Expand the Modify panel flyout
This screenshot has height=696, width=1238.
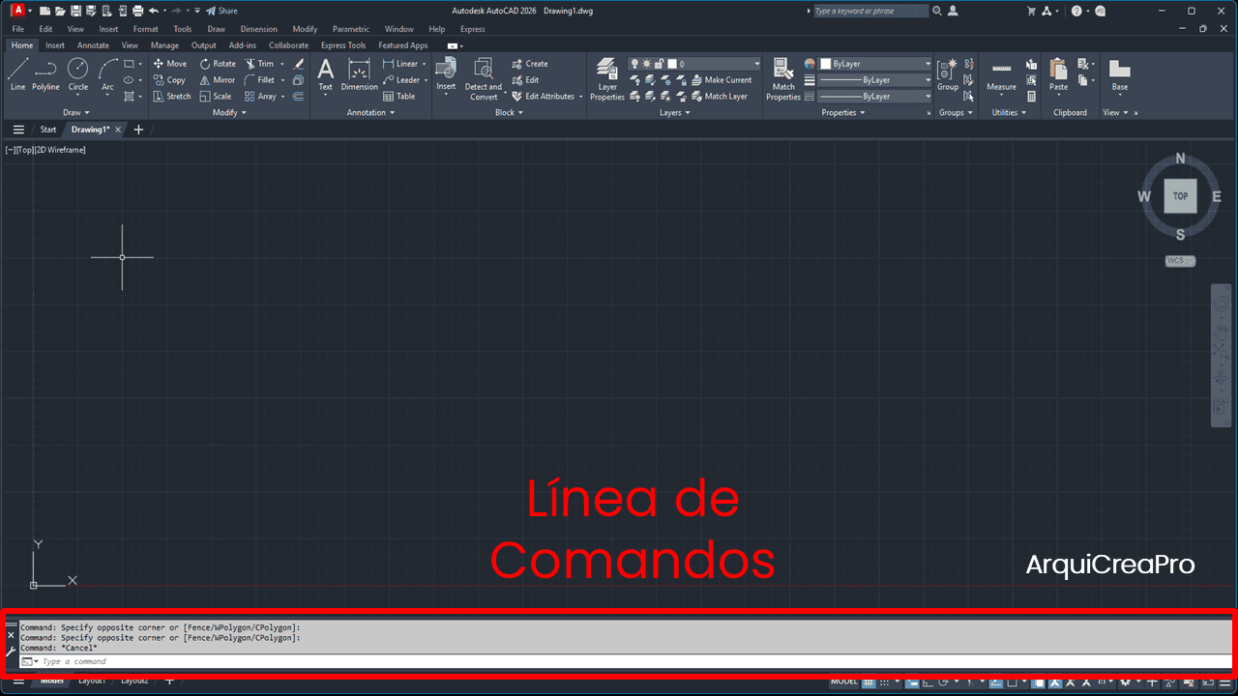pyautogui.click(x=229, y=112)
